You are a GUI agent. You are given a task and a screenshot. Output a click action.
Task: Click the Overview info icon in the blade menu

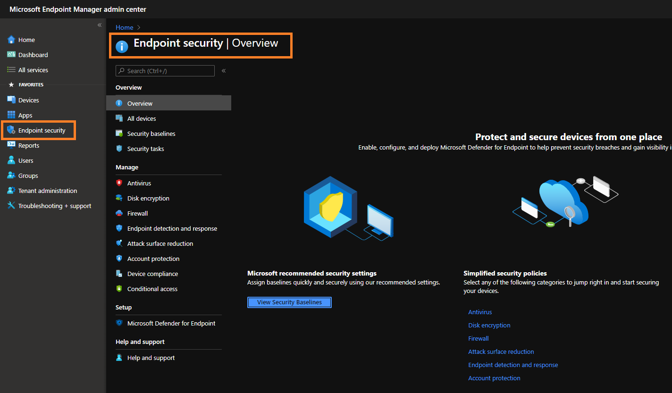point(119,103)
